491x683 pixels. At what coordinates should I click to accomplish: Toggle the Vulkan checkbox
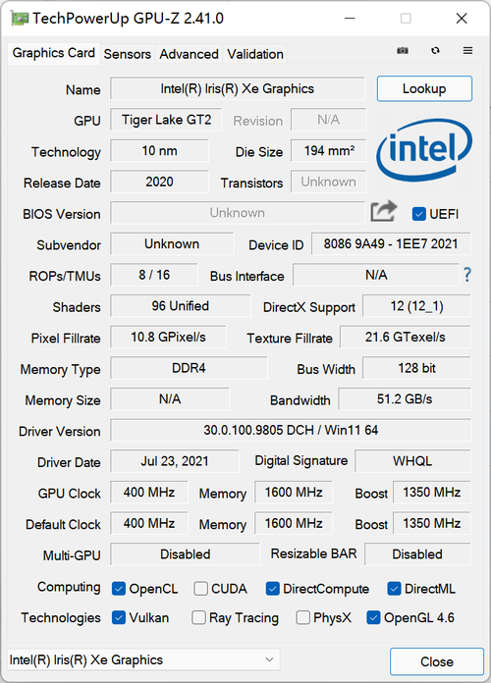[x=119, y=617]
